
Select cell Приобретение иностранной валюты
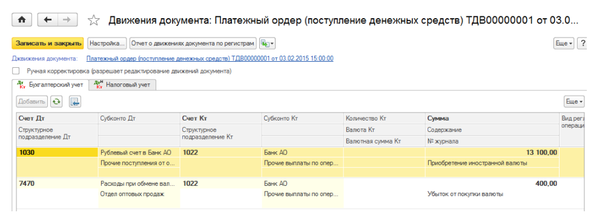(x=492, y=163)
